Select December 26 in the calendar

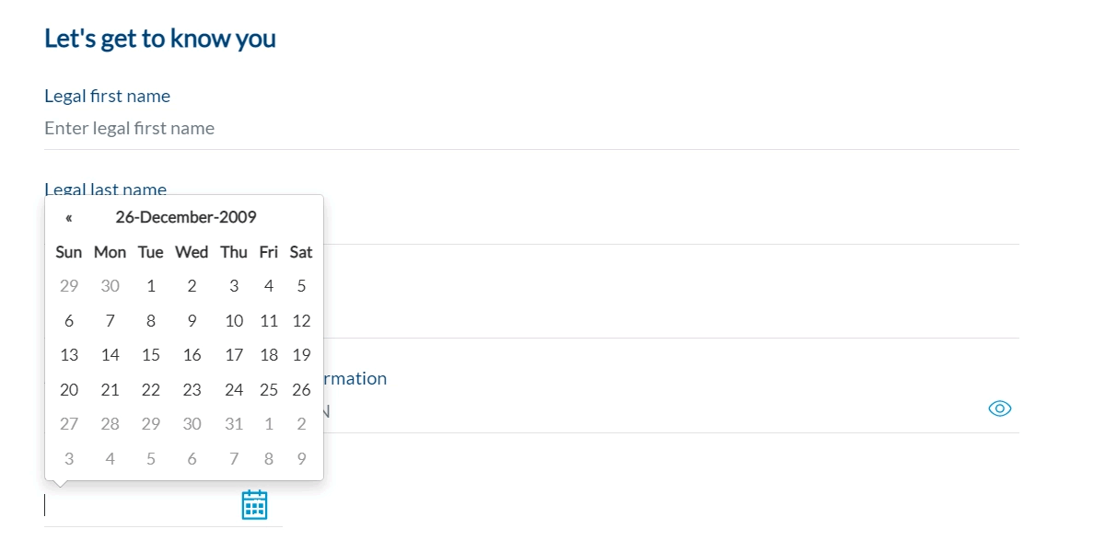click(301, 390)
